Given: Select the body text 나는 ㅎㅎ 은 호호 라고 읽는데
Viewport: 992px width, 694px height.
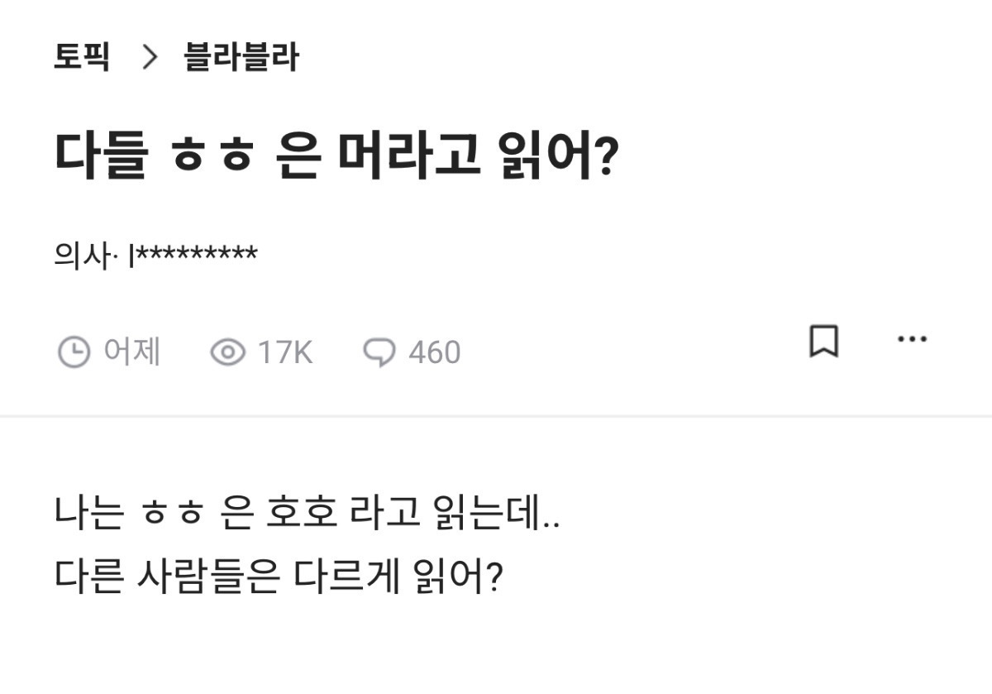Looking at the screenshot, I should point(306,513).
